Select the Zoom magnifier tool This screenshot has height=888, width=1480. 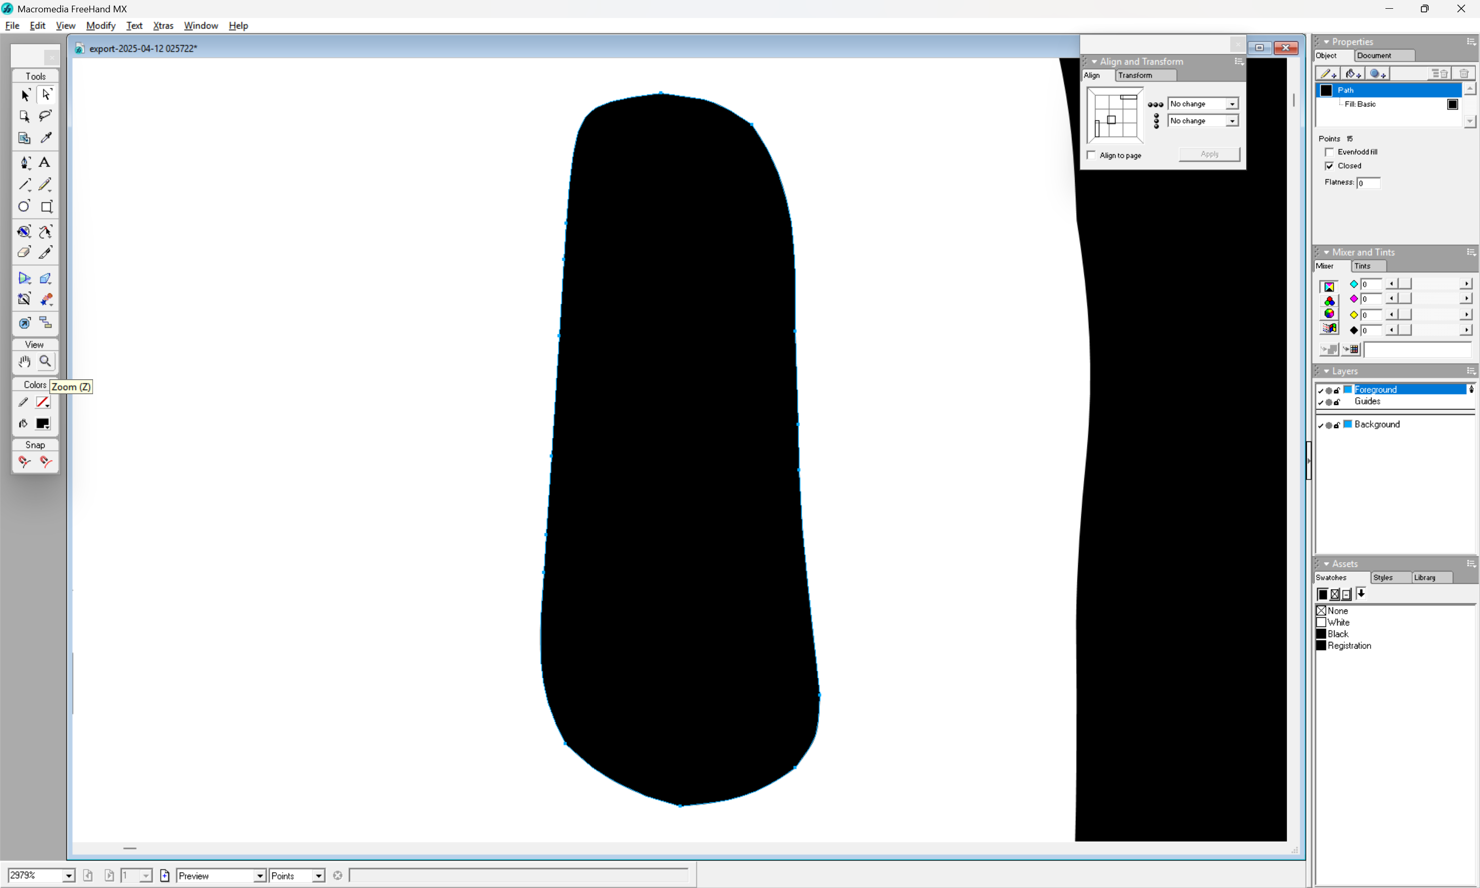(45, 361)
